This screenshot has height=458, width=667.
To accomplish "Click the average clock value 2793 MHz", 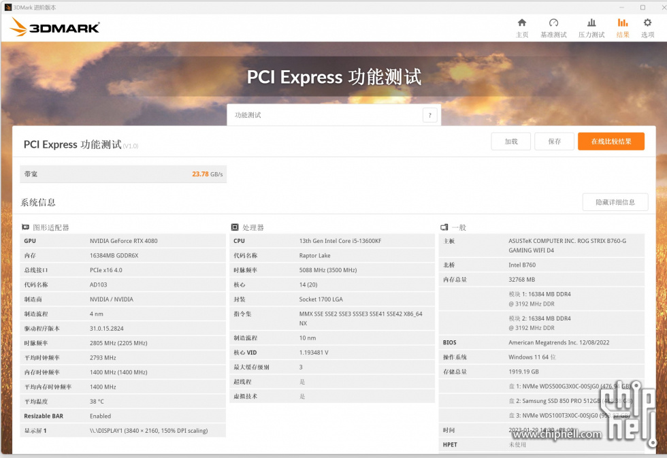I will tap(103, 358).
